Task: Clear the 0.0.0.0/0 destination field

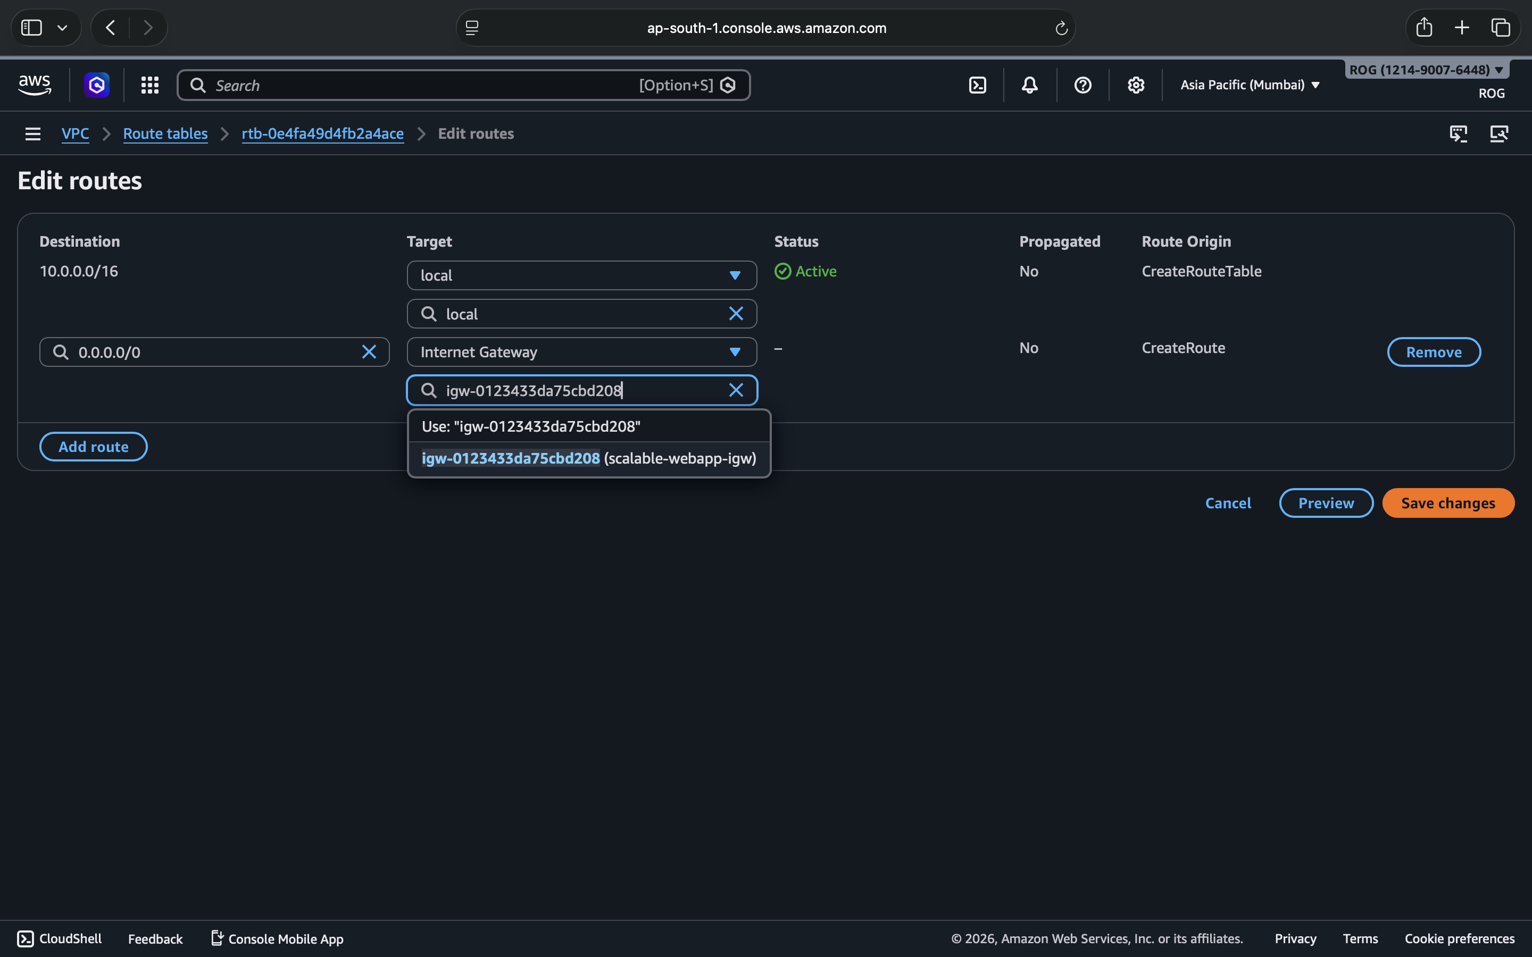Action: click(369, 352)
